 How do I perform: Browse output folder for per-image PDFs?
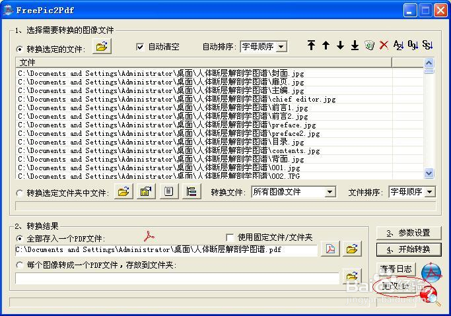[x=352, y=276]
